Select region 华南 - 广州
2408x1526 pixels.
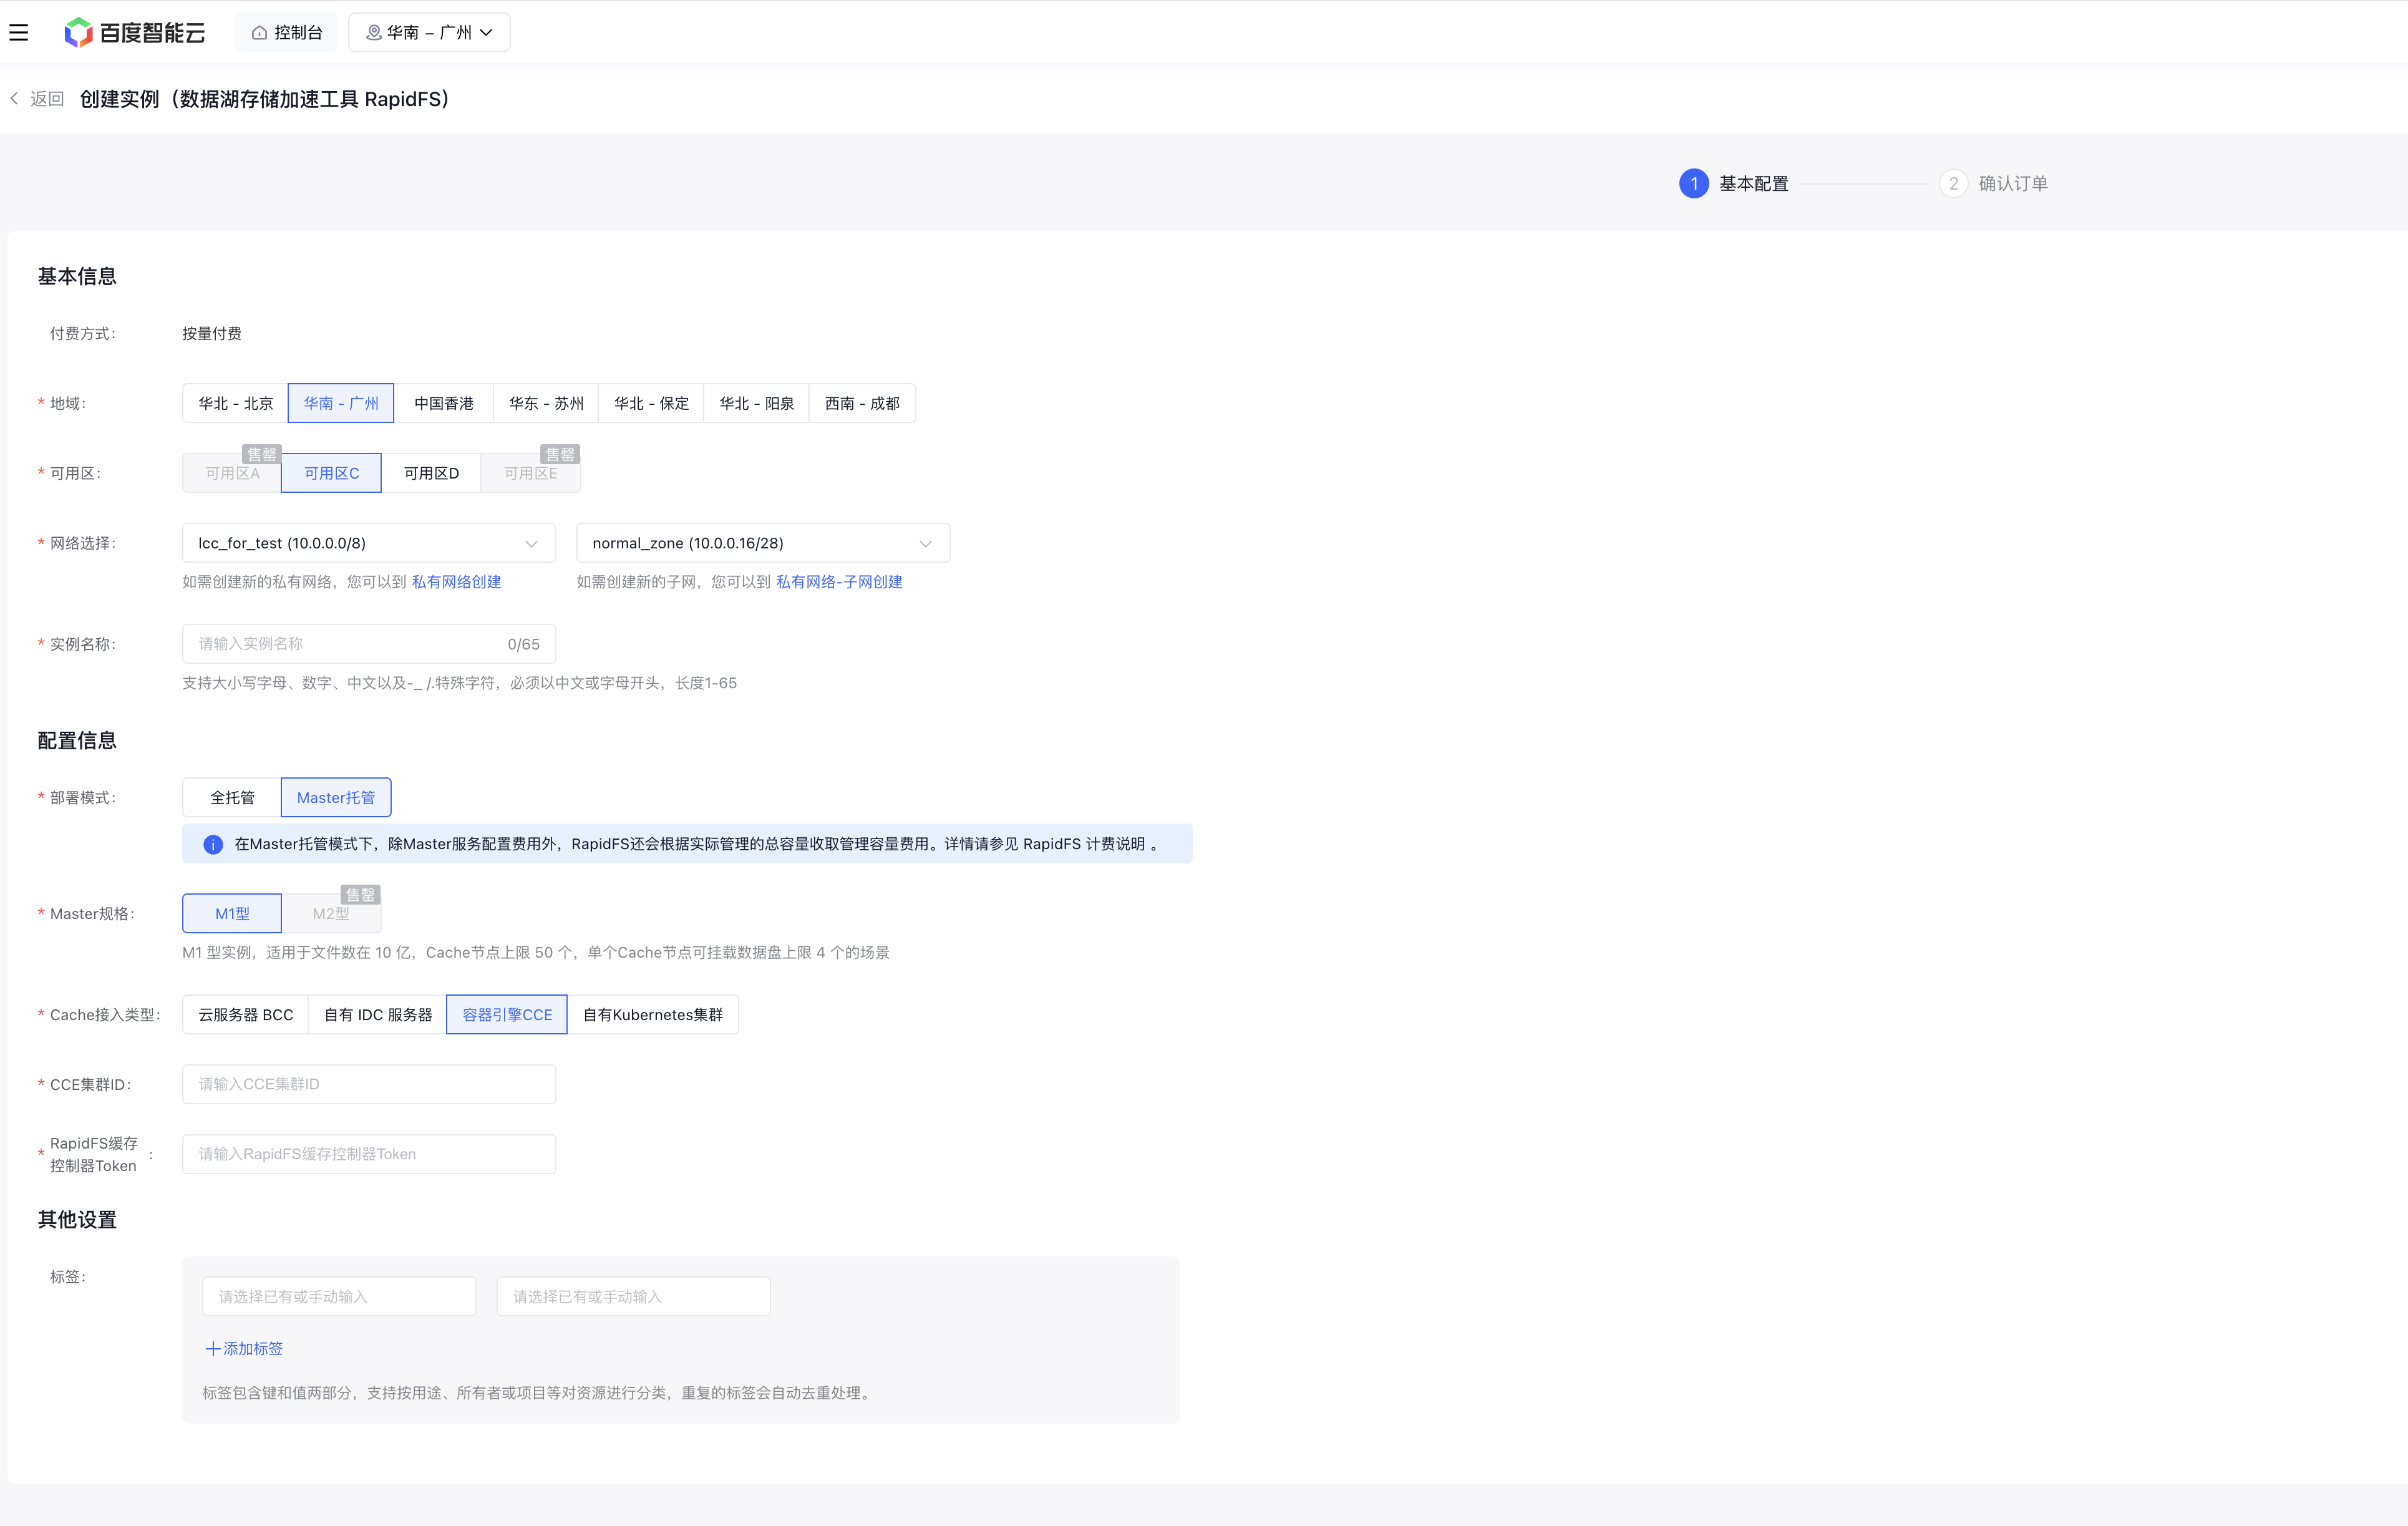[x=341, y=403]
